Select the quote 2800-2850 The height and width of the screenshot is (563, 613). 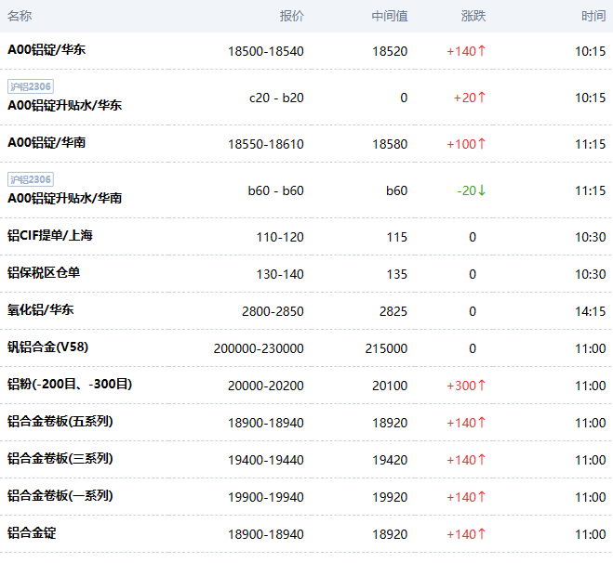273,311
